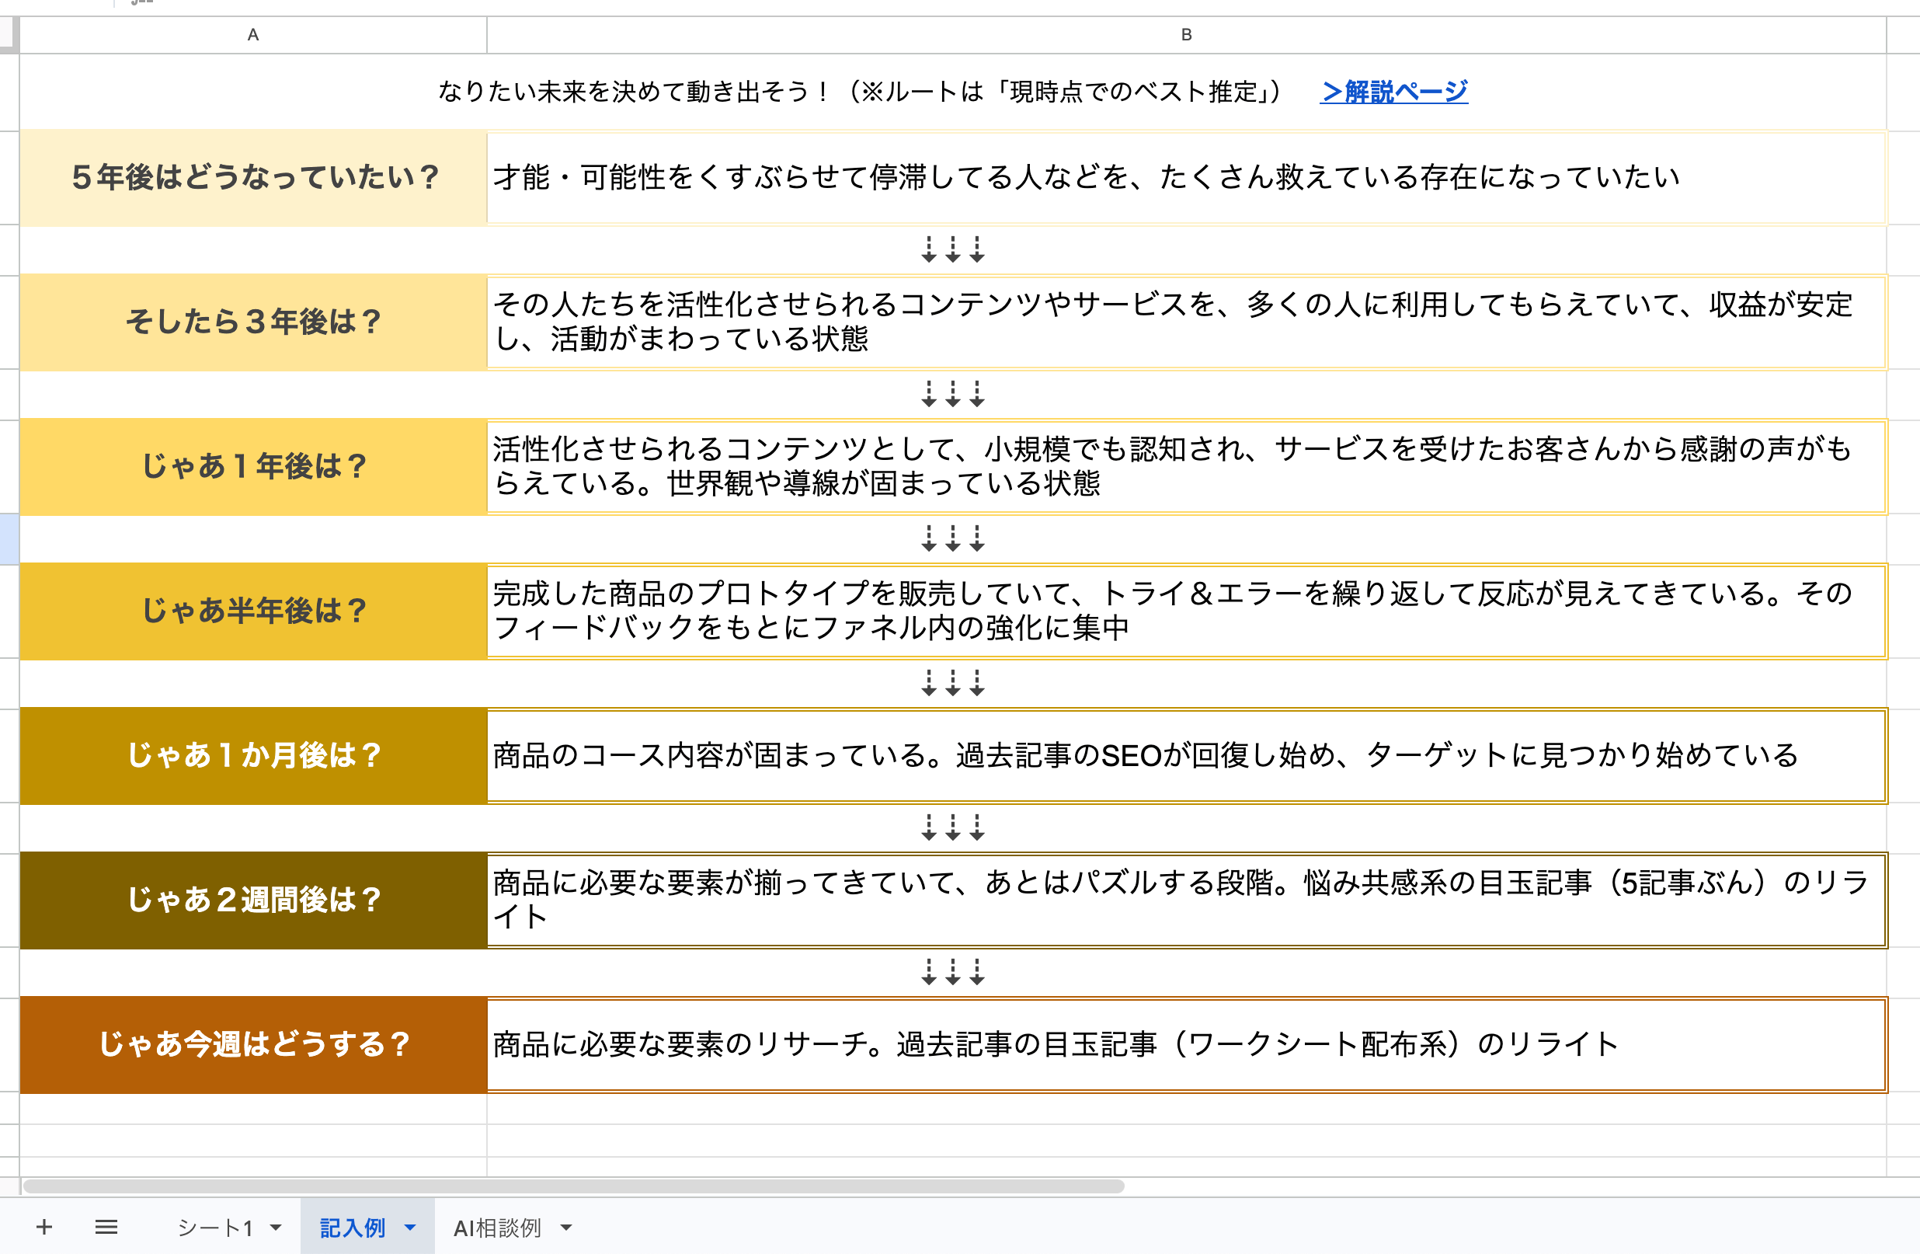Screen dimensions: 1920x1254
Task: Select the 5年後はどうなっていたい？ cell
Action: (x=253, y=177)
